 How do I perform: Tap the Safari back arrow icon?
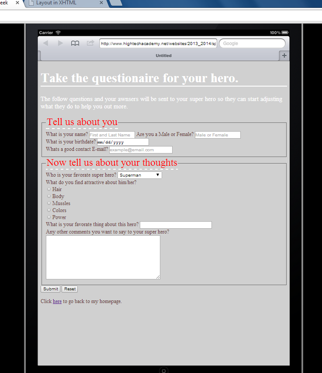click(x=45, y=43)
